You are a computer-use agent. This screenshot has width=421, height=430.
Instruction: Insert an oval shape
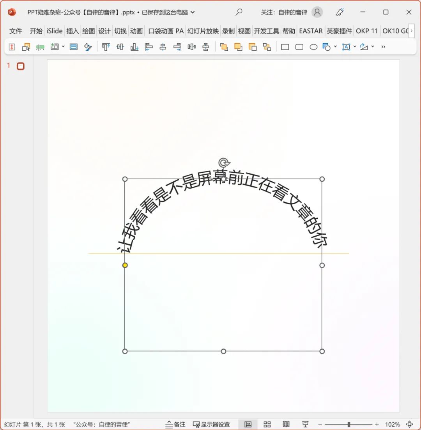click(313, 47)
